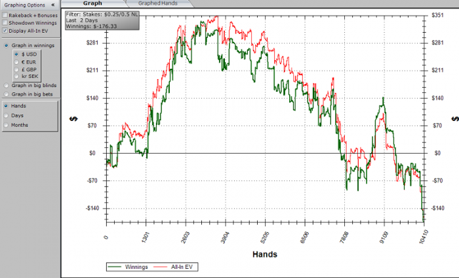459x278 pixels.
Task: Enable Showdown Winnings checkbox
Action: [5, 23]
